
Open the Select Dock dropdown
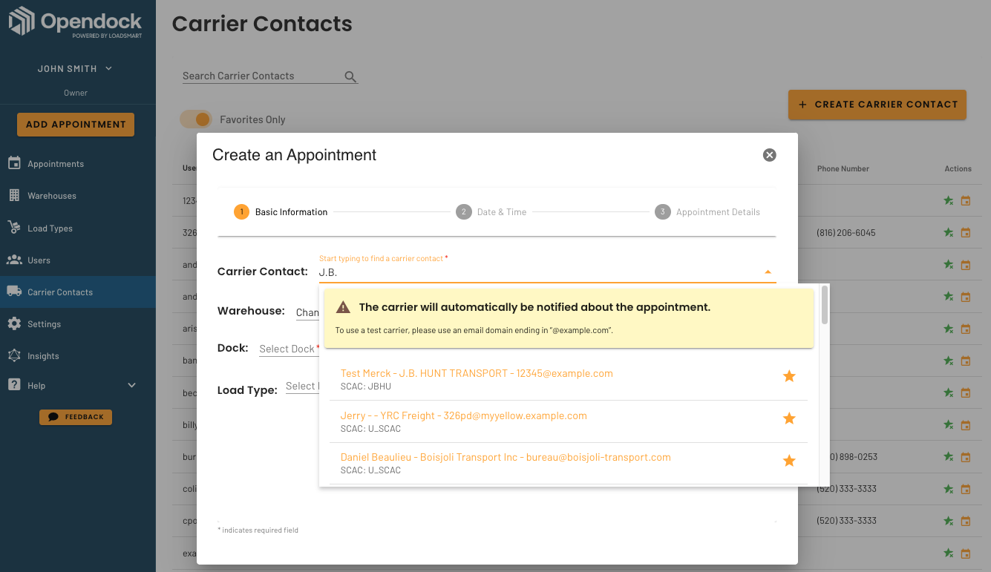(289, 349)
